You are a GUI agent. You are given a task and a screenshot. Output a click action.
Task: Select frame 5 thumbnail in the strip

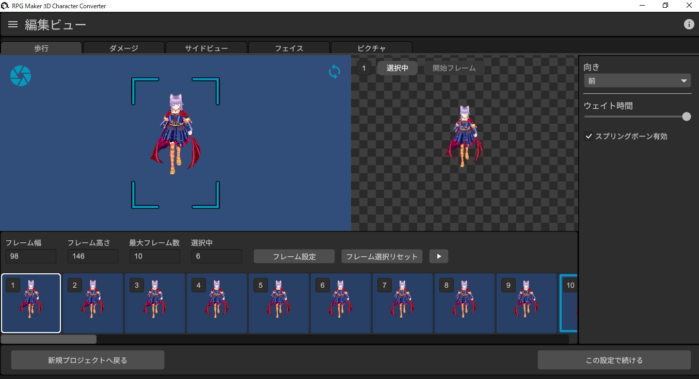click(279, 303)
